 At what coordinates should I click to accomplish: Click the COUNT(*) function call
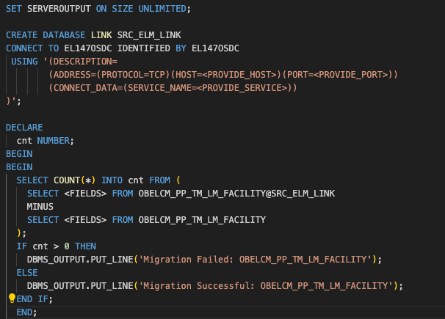click(75, 180)
